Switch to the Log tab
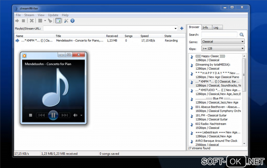This screenshot has height=168, width=267. 217,27
